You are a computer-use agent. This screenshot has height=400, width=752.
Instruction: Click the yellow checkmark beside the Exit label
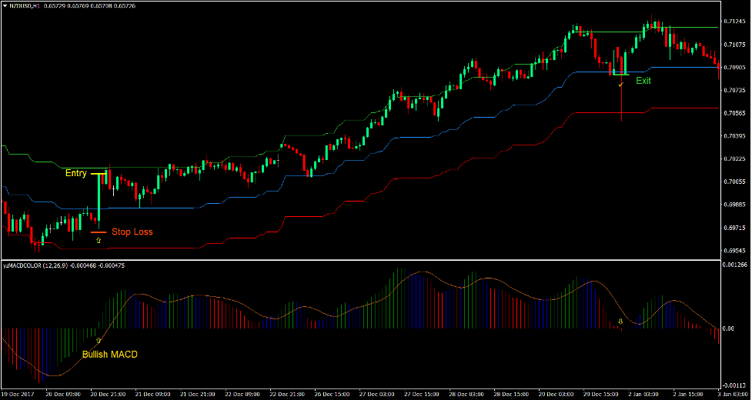tap(621, 84)
